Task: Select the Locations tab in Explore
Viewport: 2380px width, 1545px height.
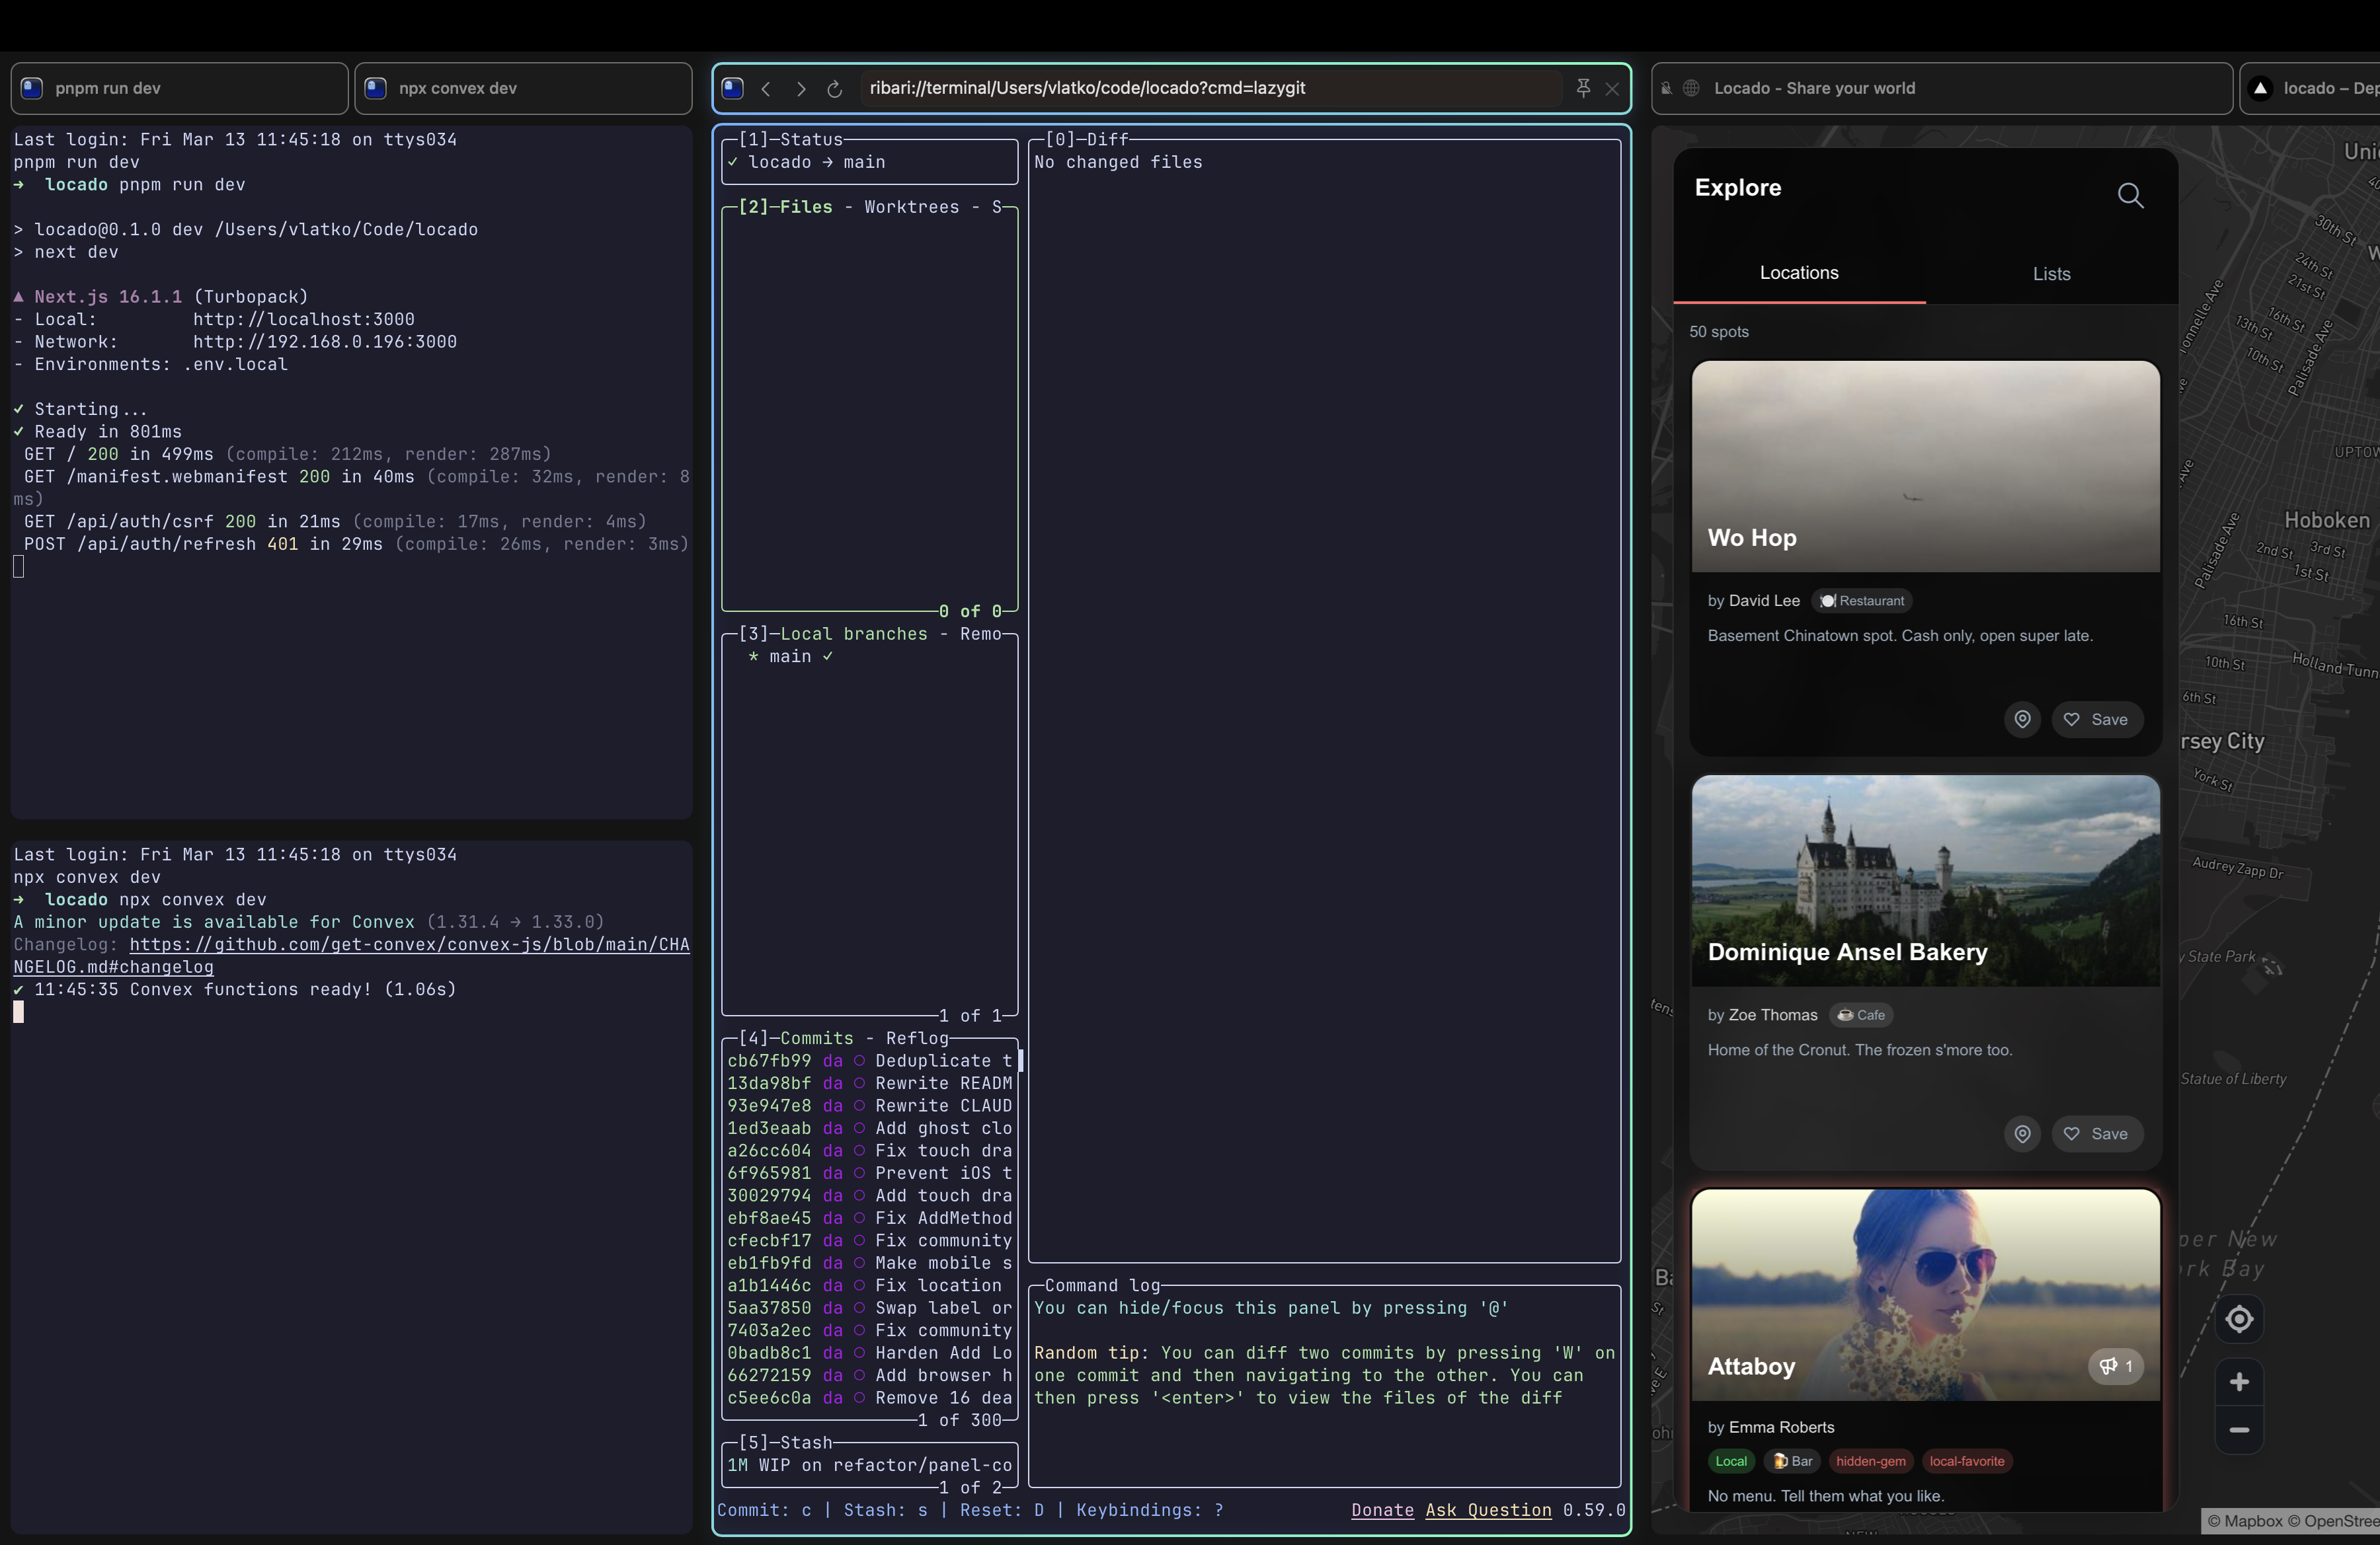Action: pos(1799,273)
